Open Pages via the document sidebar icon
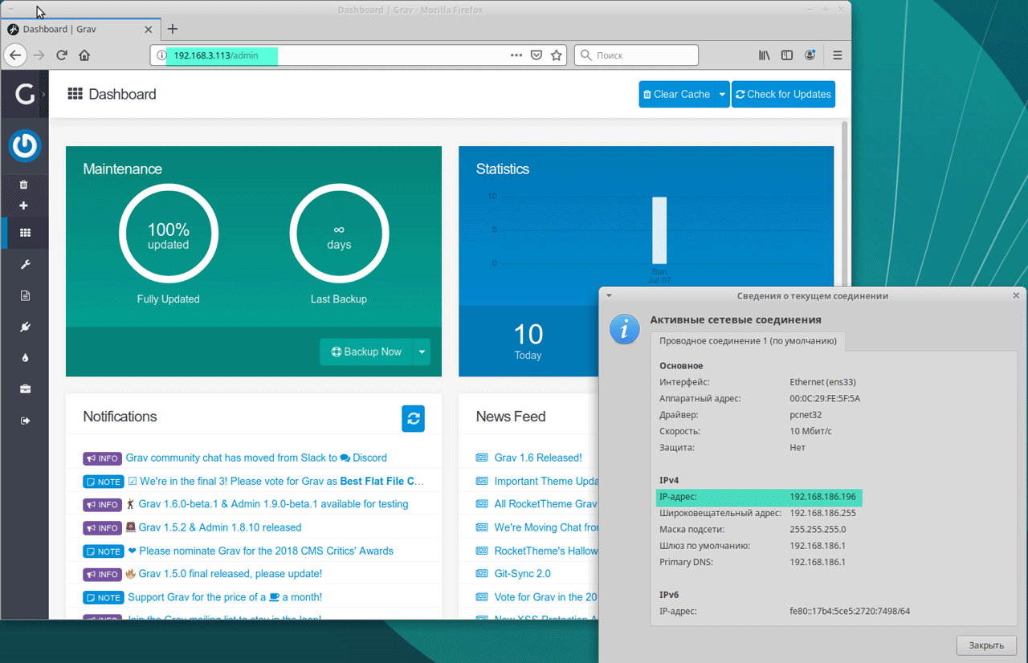This screenshot has width=1028, height=663. (25, 295)
